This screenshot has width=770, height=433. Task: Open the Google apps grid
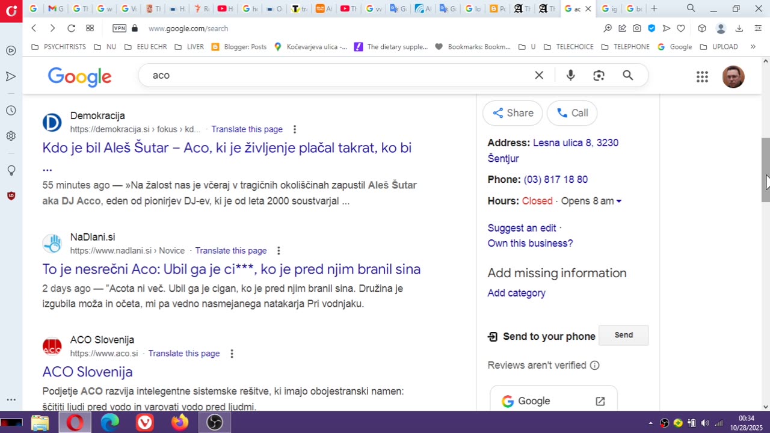(702, 76)
